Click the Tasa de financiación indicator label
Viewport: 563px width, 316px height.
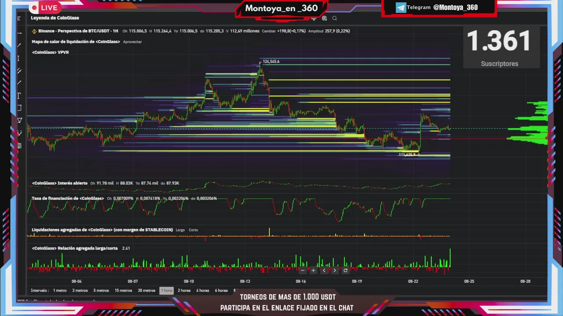tap(68, 198)
